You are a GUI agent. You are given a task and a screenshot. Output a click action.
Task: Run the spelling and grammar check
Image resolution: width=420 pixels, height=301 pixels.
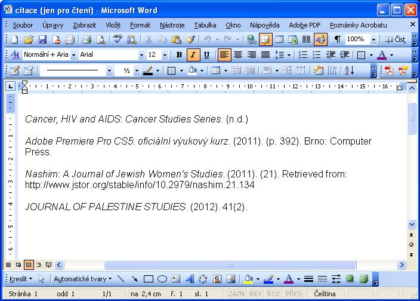(x=118, y=39)
